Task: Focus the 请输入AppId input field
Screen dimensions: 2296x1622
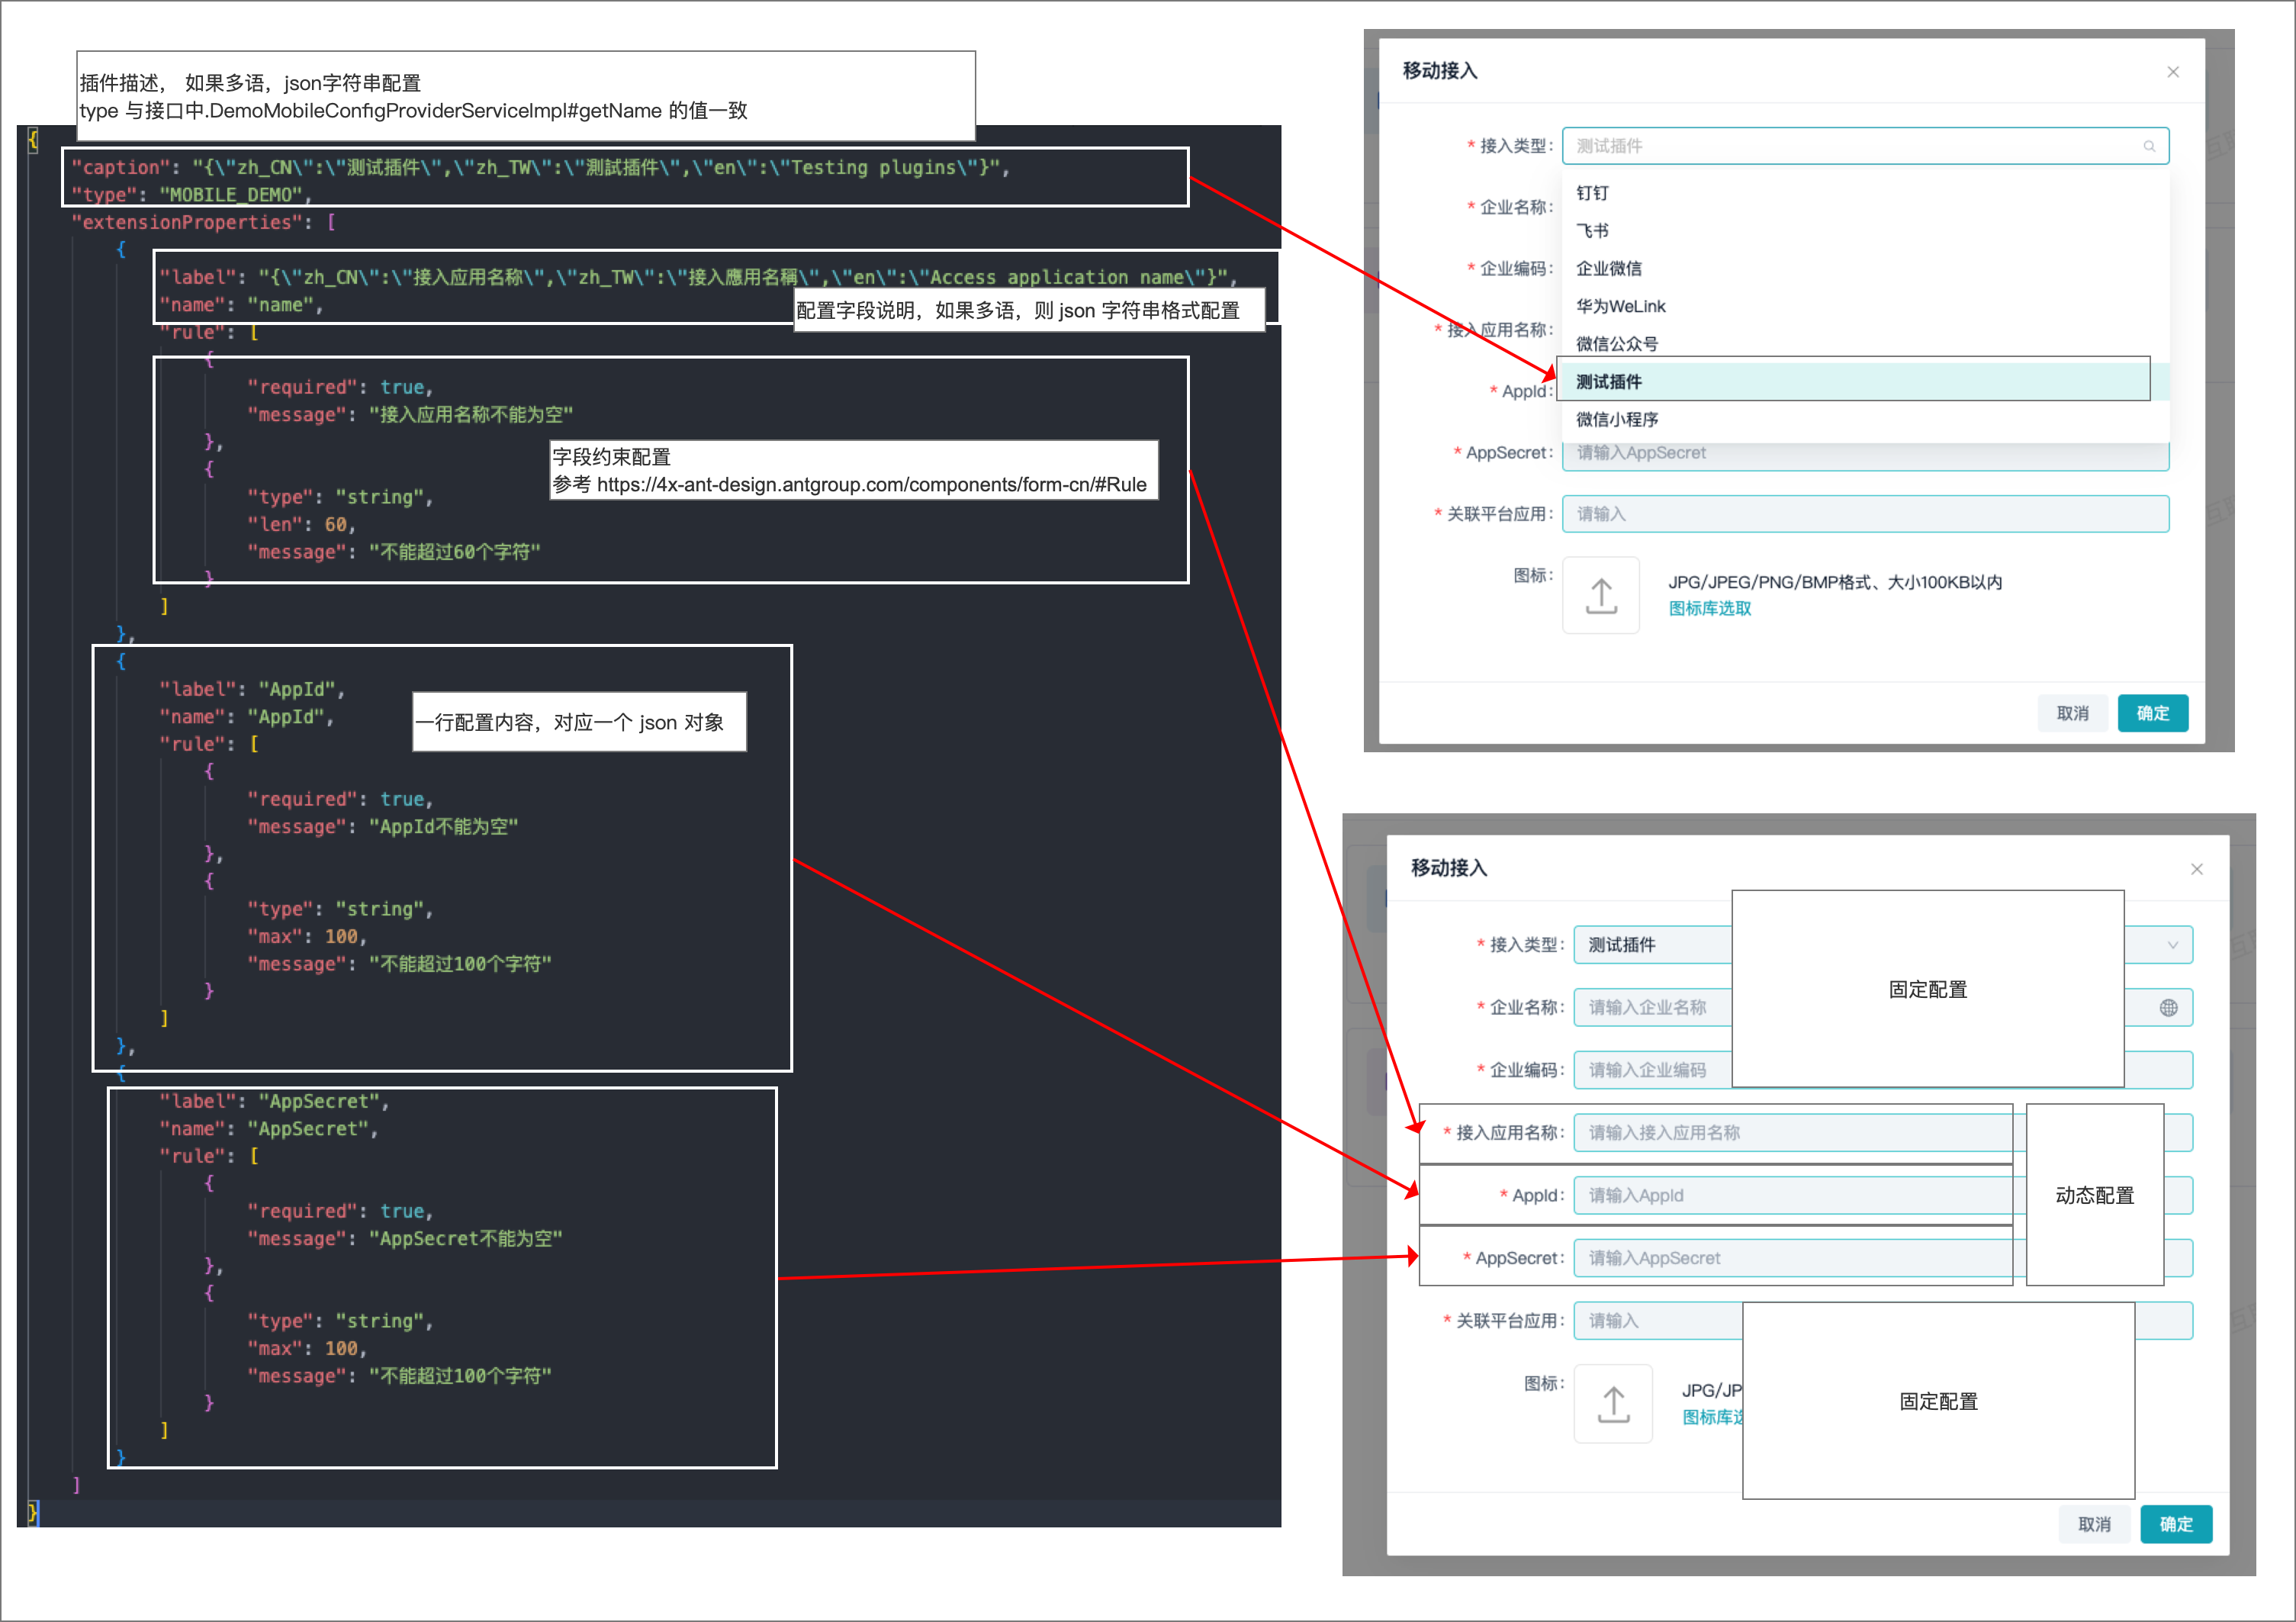Action: tap(1790, 1196)
